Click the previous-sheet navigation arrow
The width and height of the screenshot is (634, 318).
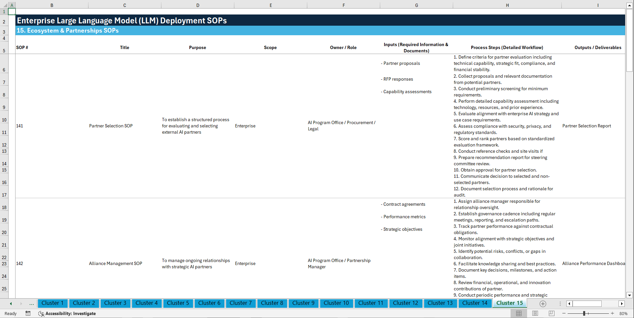click(10, 304)
